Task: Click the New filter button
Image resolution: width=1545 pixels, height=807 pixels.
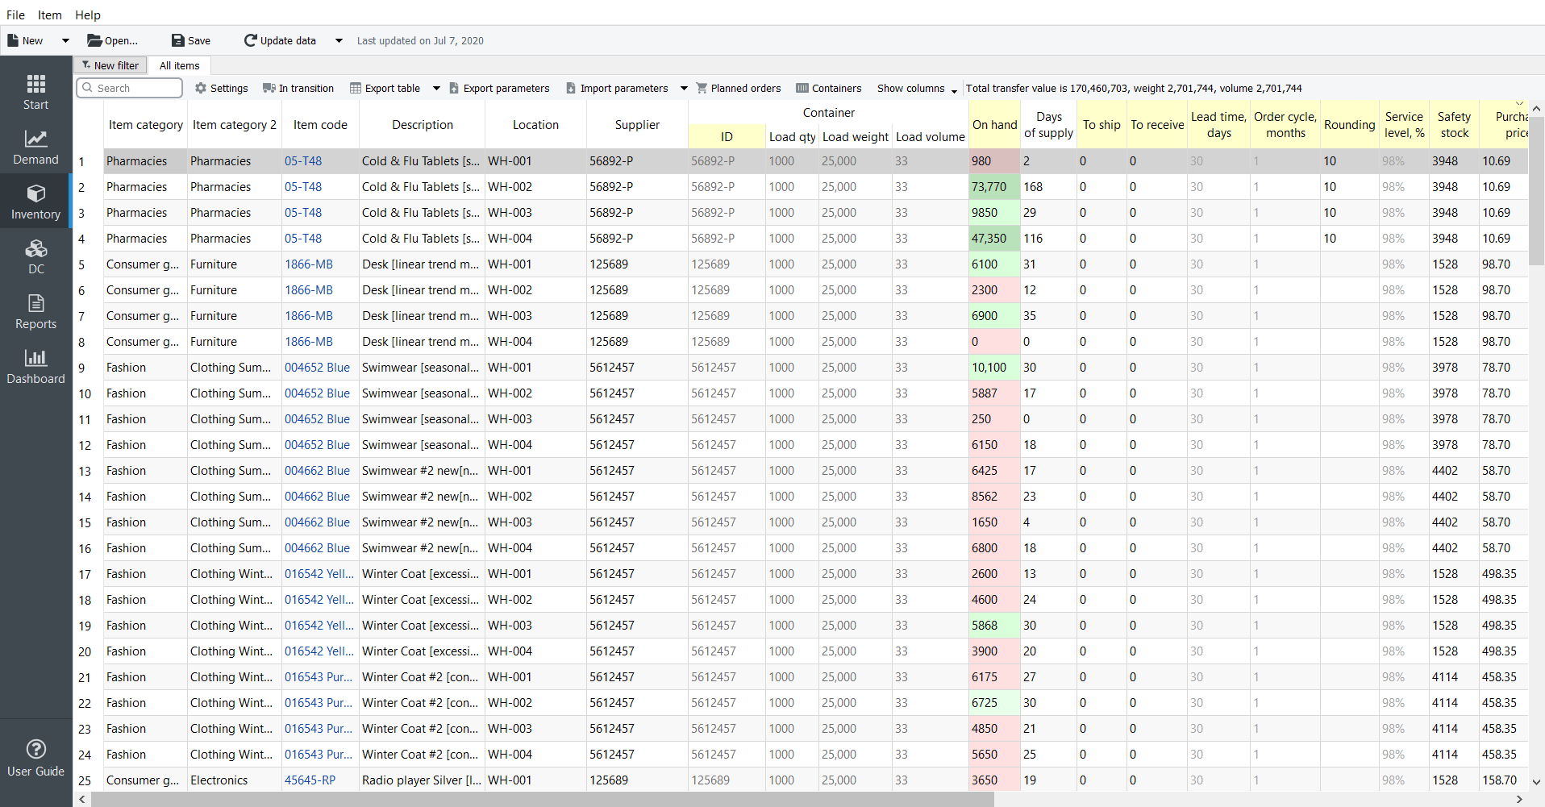Action: (x=110, y=66)
